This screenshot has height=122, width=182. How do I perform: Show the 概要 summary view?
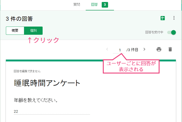[15, 31]
